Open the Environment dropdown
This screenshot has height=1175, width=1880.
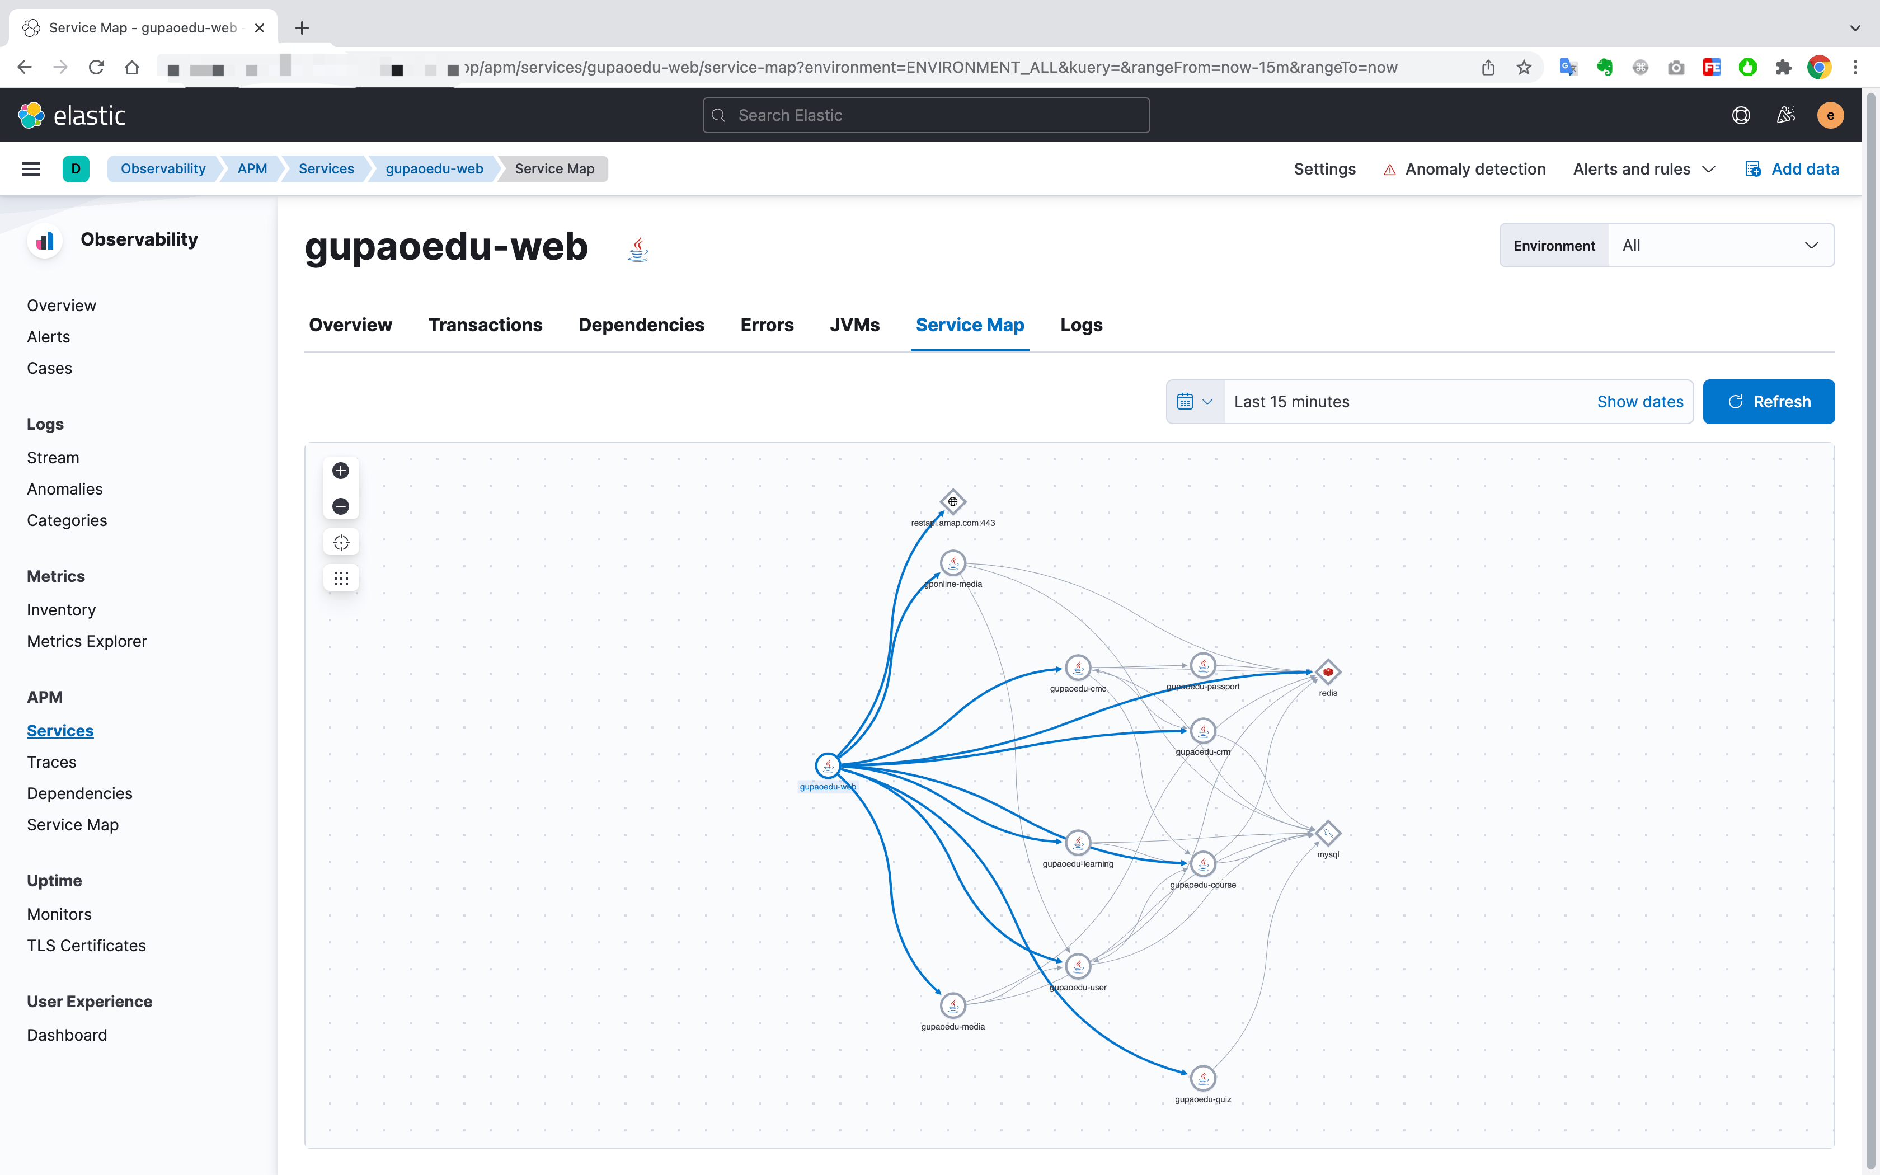1719,245
